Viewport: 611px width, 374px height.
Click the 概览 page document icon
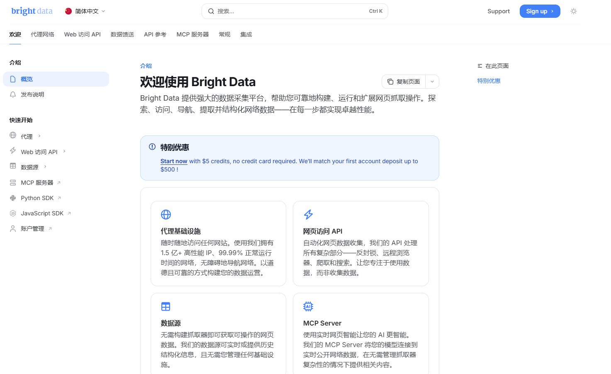point(13,79)
